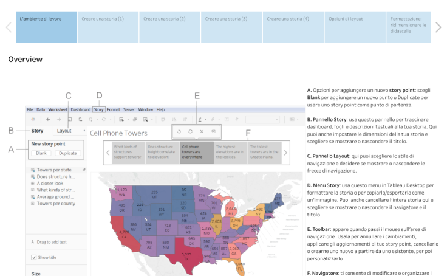Advance story navigator with right chevron
This screenshot has height=276, width=447.
click(285, 153)
